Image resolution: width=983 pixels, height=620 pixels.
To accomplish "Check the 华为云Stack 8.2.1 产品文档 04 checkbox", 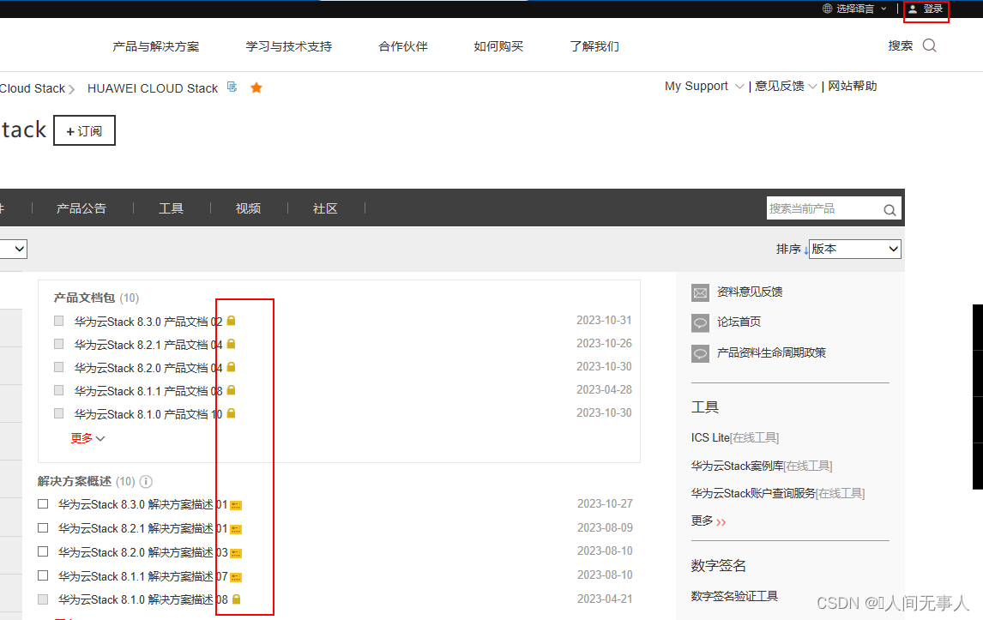I will click(59, 344).
